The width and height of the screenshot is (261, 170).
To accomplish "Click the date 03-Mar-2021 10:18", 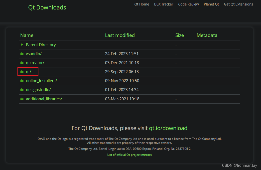I will tap(122, 99).
